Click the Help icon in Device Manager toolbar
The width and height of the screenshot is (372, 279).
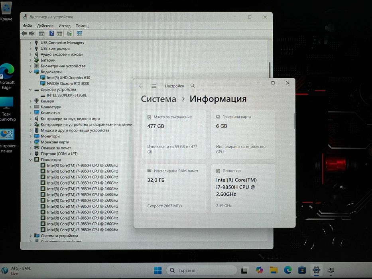pyautogui.click(x=51, y=33)
